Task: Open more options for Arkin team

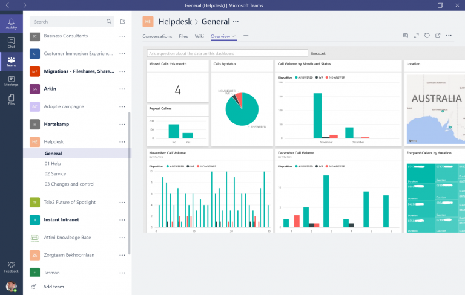Action: [x=122, y=89]
